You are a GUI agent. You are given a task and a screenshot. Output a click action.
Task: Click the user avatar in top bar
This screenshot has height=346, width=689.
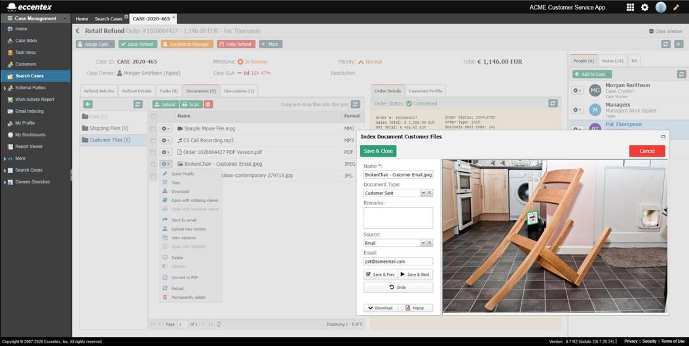660,7
